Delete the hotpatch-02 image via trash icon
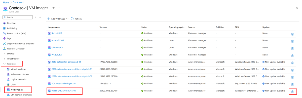 pyautogui.click(x=292, y=77)
